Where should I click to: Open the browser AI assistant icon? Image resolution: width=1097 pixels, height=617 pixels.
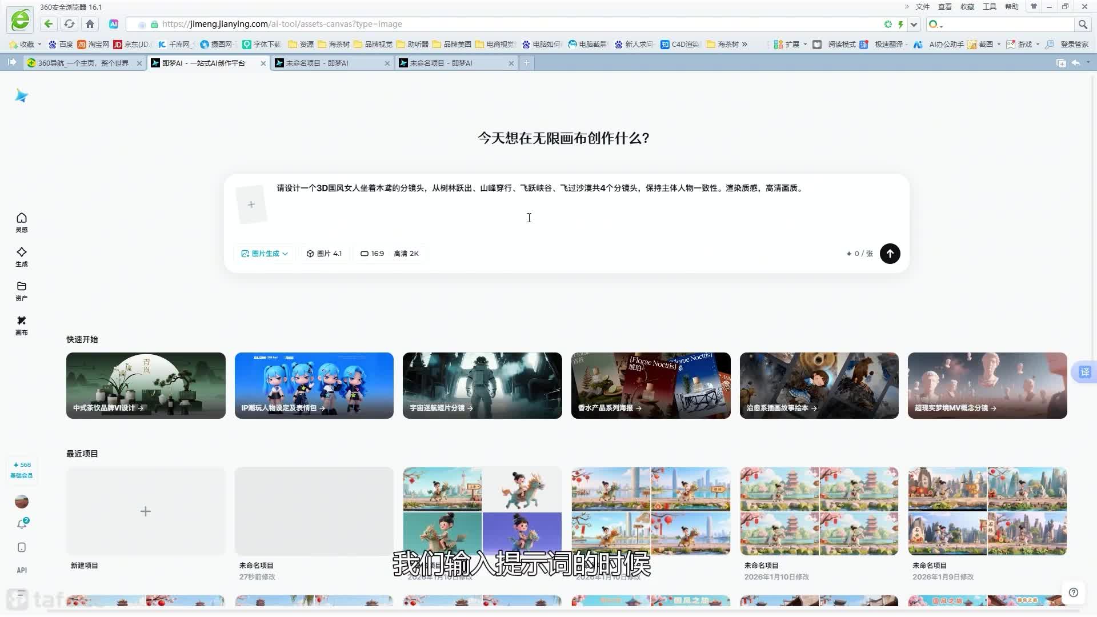[114, 24]
